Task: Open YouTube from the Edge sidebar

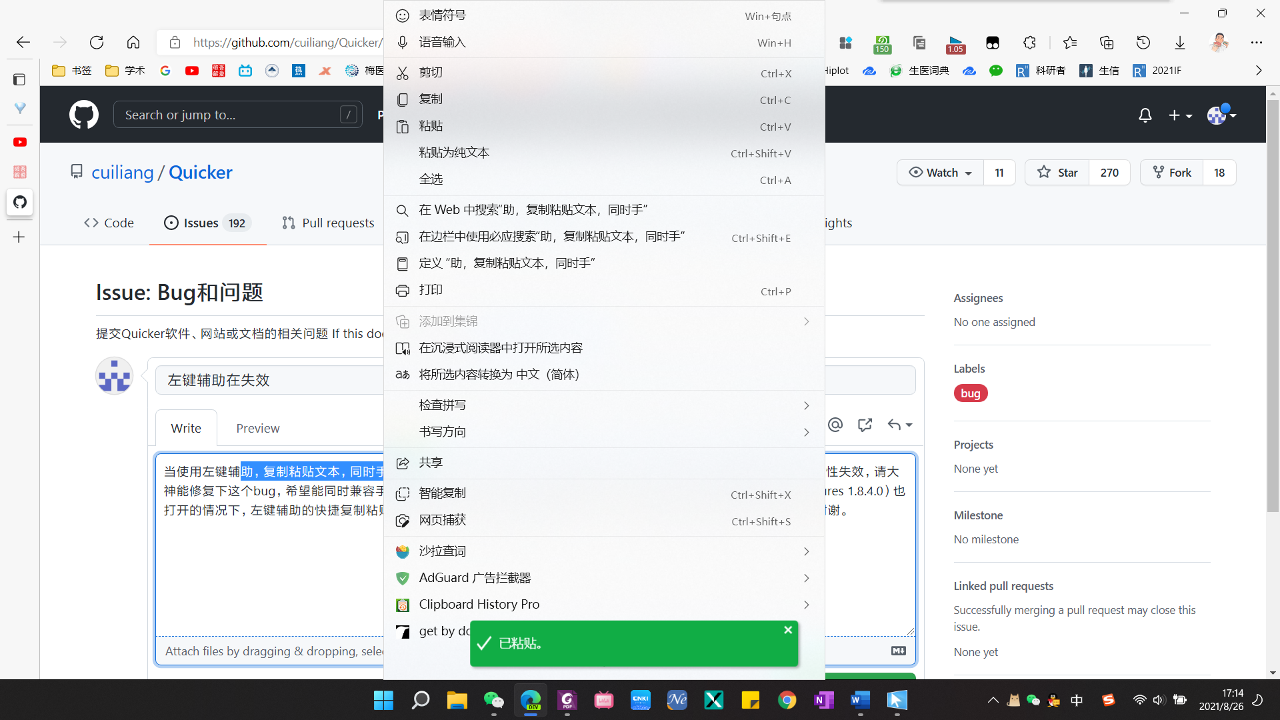Action: pyautogui.click(x=20, y=142)
